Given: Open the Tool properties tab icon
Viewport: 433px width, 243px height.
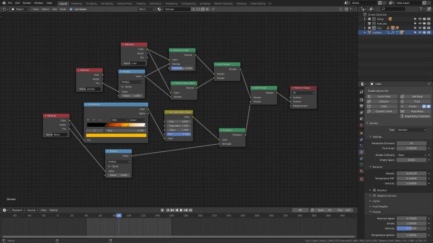Looking at the screenshot, I should [362, 92].
